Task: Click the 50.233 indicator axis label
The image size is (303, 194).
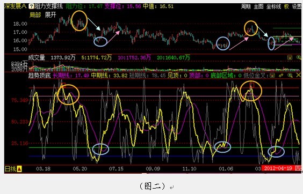Action: (x=20, y=122)
